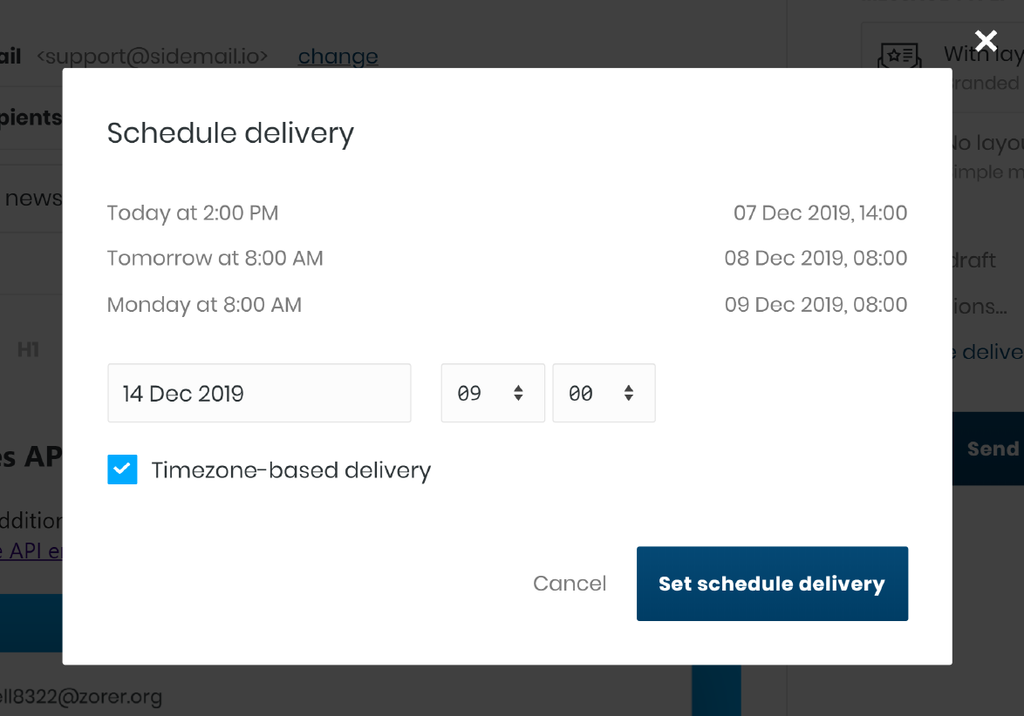Cancel the schedule delivery dialog
1024x716 pixels.
pyautogui.click(x=570, y=584)
